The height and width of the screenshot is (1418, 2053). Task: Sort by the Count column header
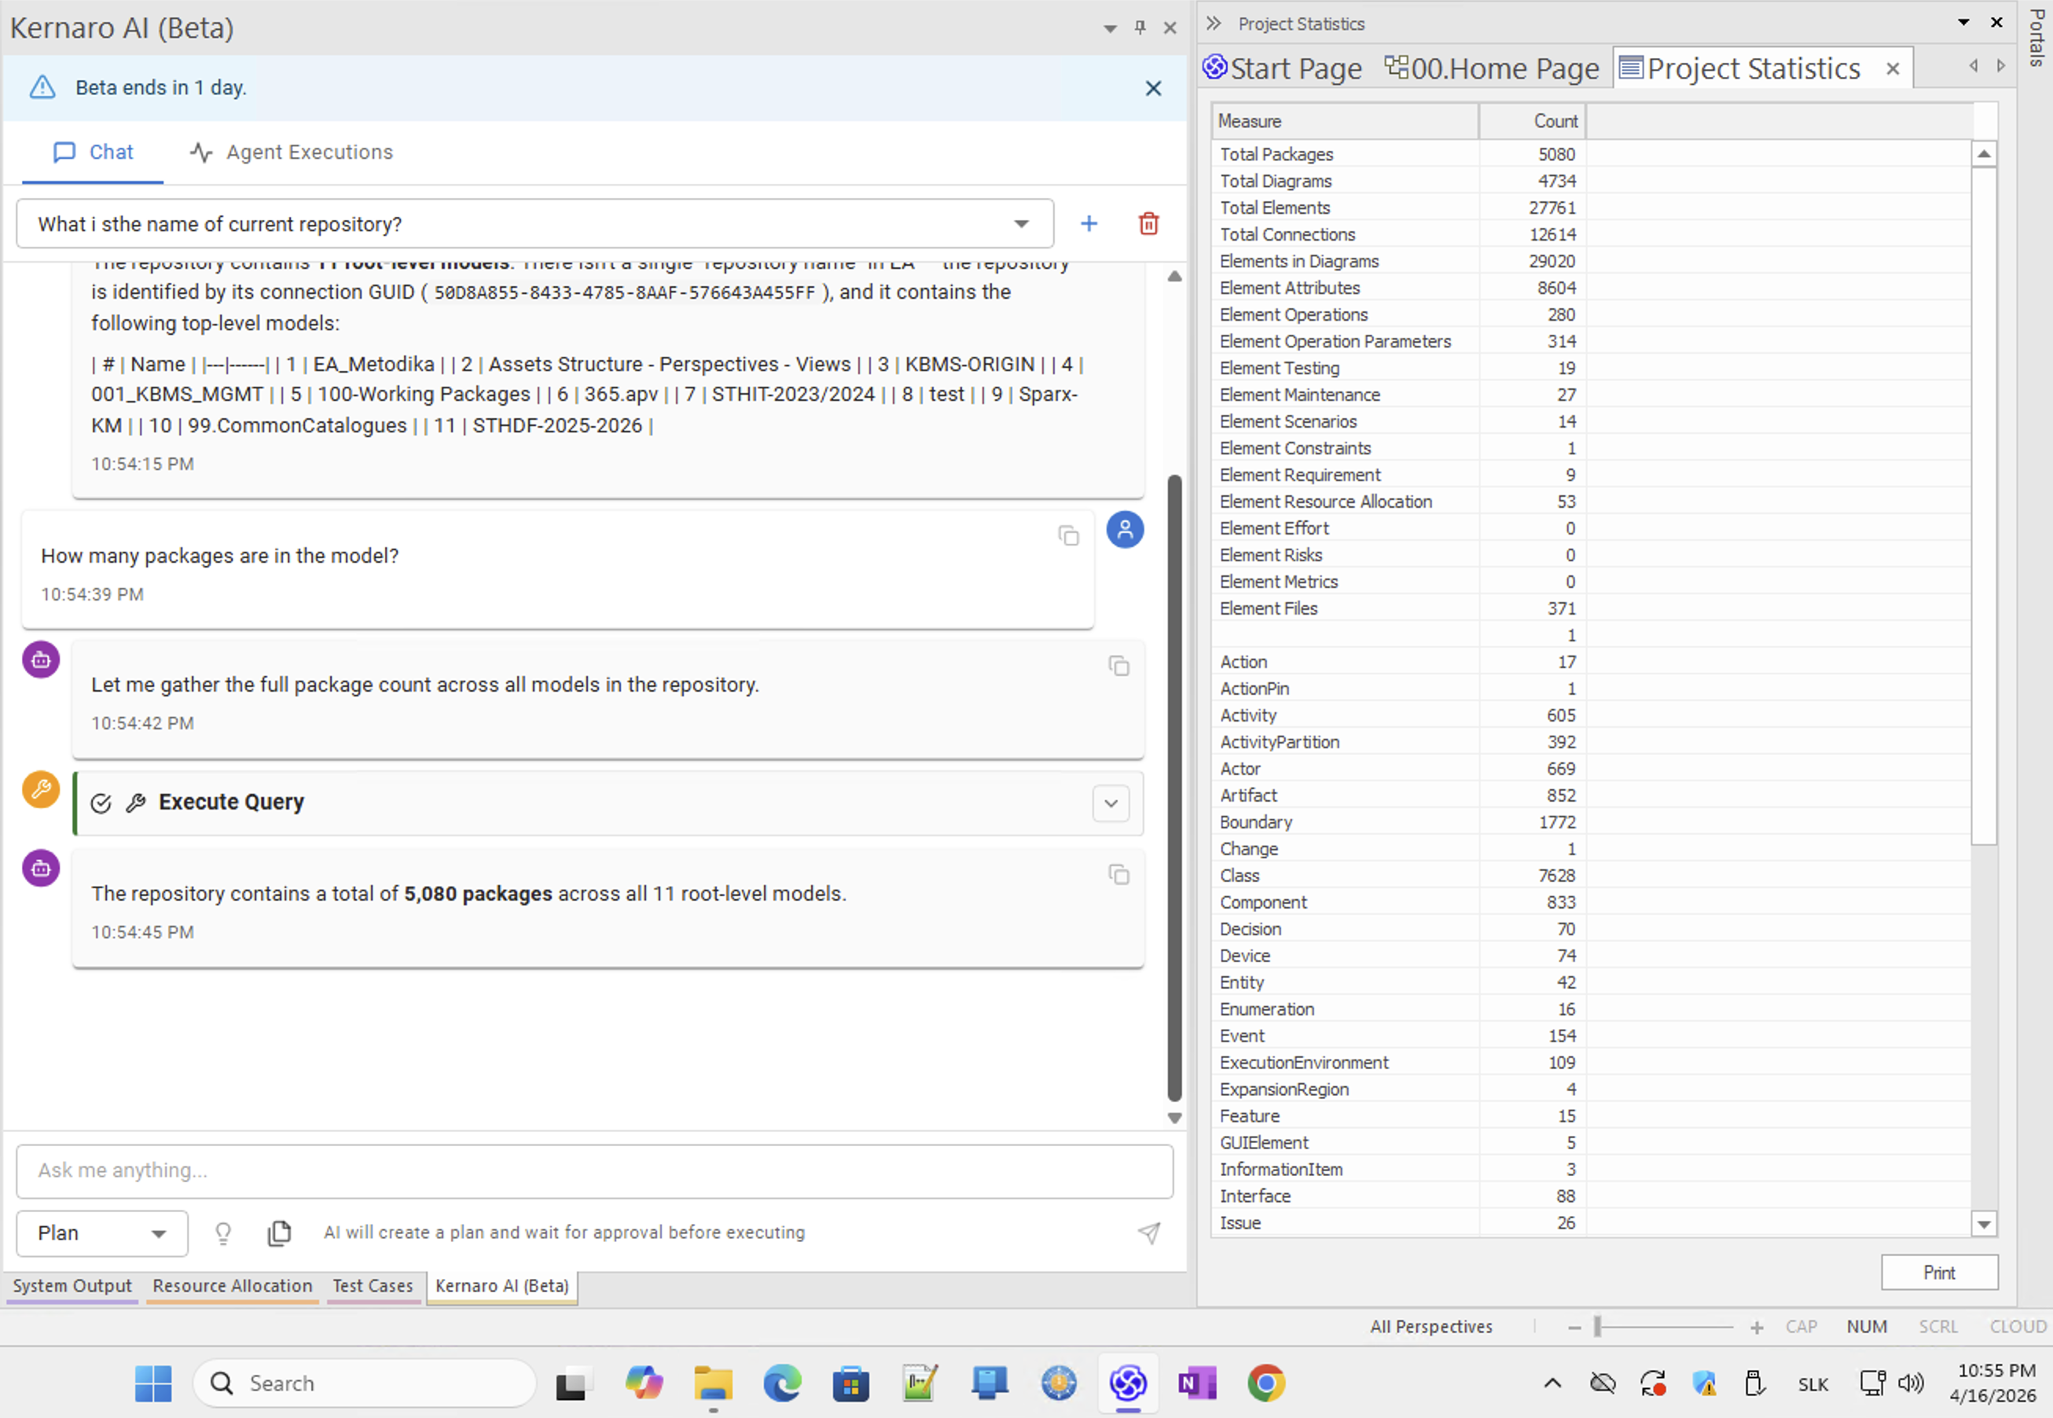pyautogui.click(x=1533, y=121)
